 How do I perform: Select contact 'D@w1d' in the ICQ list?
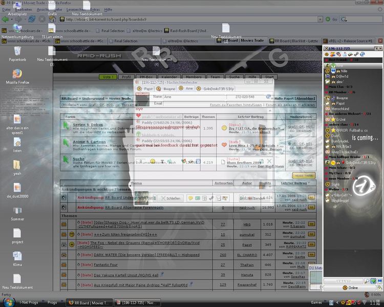(342, 76)
